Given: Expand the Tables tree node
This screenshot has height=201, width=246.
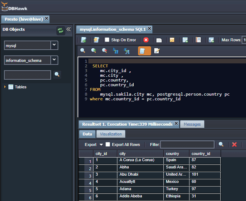Looking at the screenshot, I should pyautogui.click(x=5, y=87).
